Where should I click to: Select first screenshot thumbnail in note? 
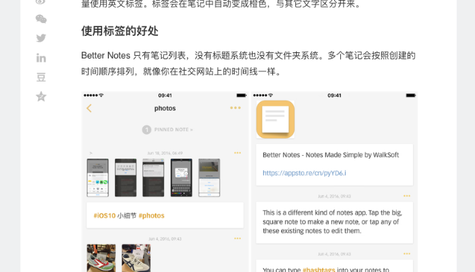(97, 177)
